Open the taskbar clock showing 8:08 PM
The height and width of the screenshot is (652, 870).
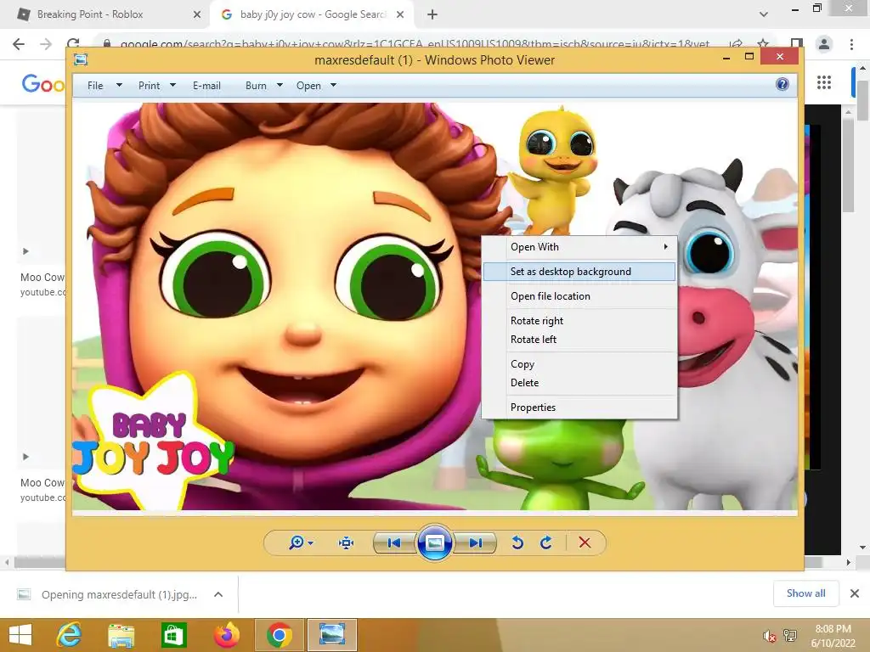coord(833,636)
